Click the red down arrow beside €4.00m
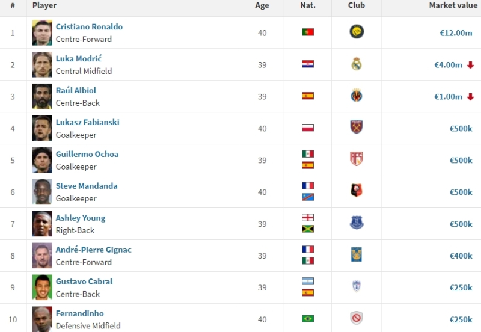The image size is (481, 332). pos(471,65)
